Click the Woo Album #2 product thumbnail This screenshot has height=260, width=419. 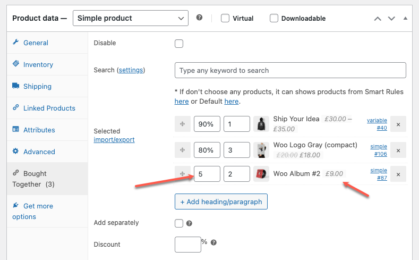pos(261,174)
